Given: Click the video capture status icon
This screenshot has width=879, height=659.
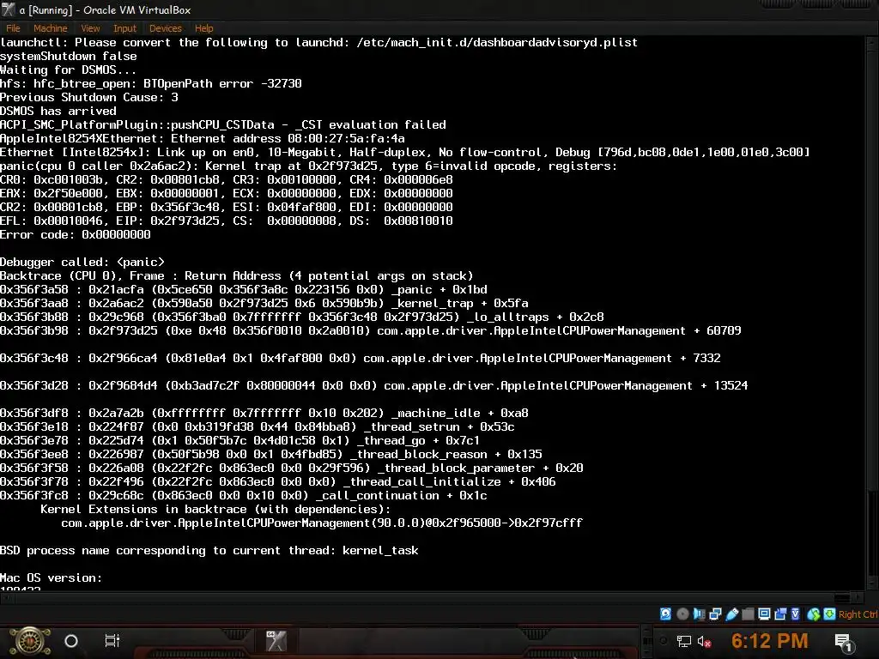Looking at the screenshot, I should [x=780, y=614].
